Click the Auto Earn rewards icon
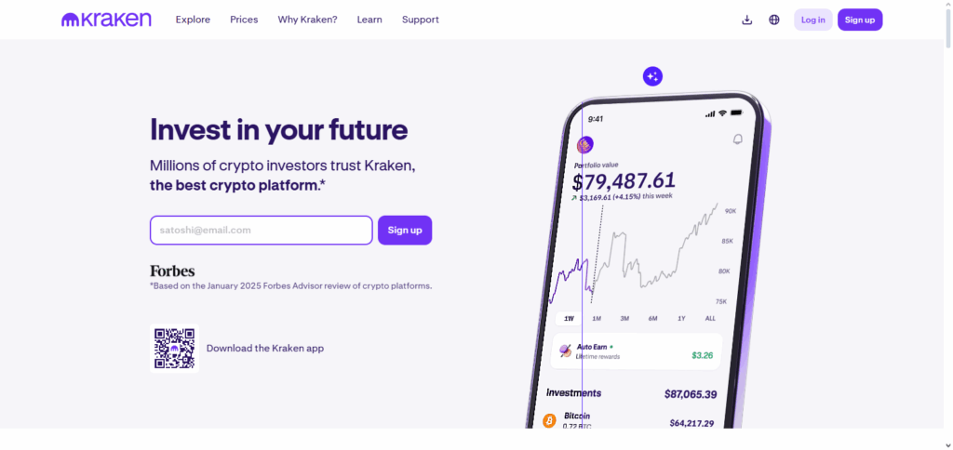Screen dimensions: 953x450 [x=565, y=351]
